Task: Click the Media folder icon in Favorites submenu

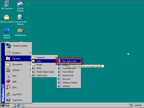Action: point(33,64)
